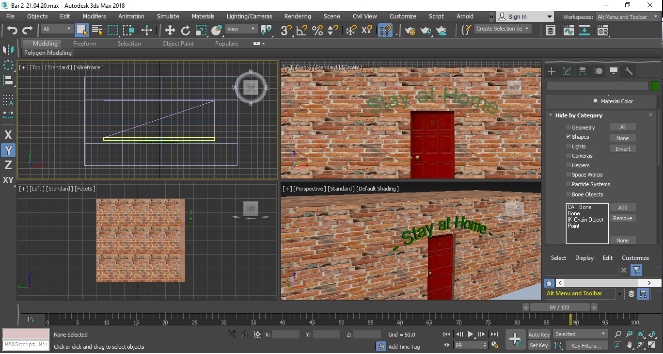Image resolution: width=663 pixels, height=354 pixels.
Task: Click the All category button
Action: tap(623, 127)
